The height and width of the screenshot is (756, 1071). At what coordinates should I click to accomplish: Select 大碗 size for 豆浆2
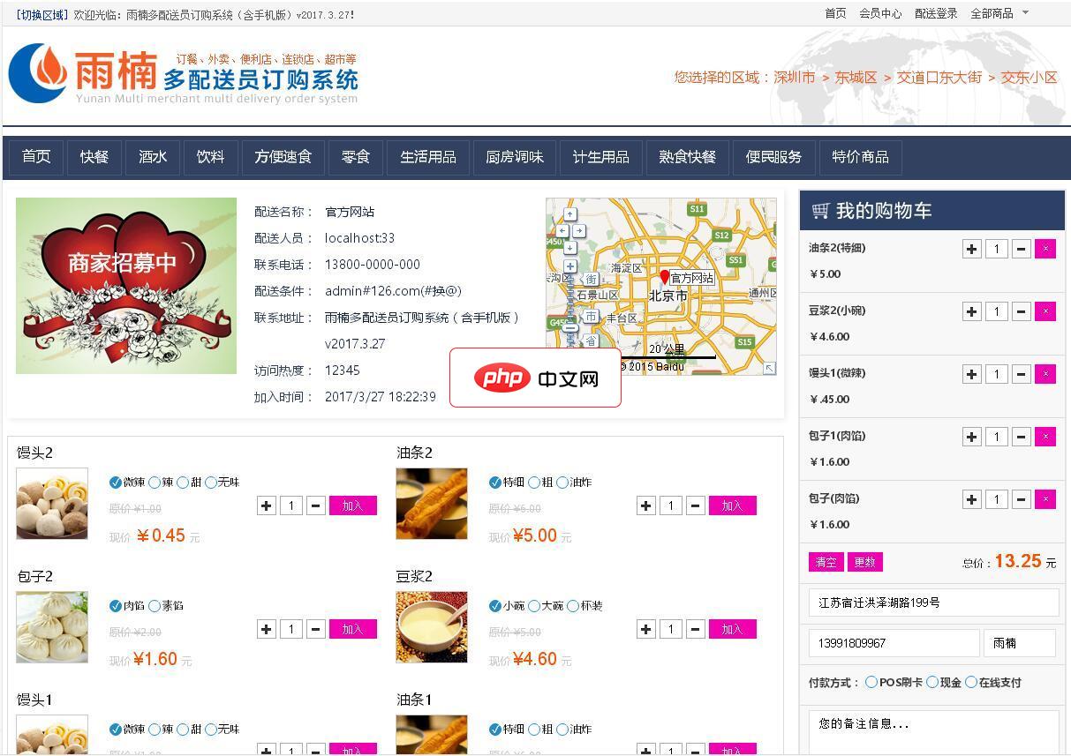[x=534, y=606]
